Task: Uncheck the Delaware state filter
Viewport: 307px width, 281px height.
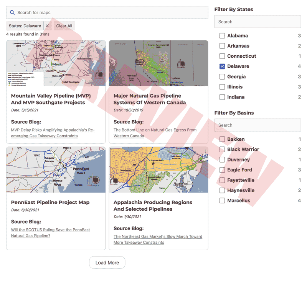Action: (222, 66)
